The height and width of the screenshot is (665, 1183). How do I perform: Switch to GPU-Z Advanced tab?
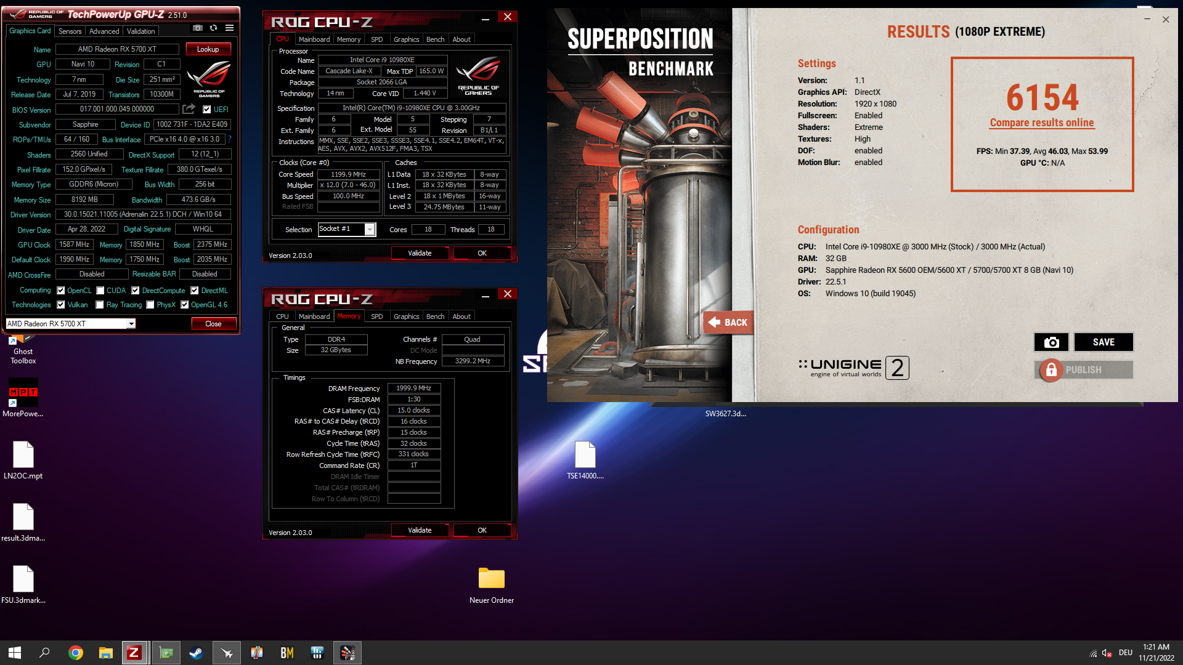pos(104,31)
